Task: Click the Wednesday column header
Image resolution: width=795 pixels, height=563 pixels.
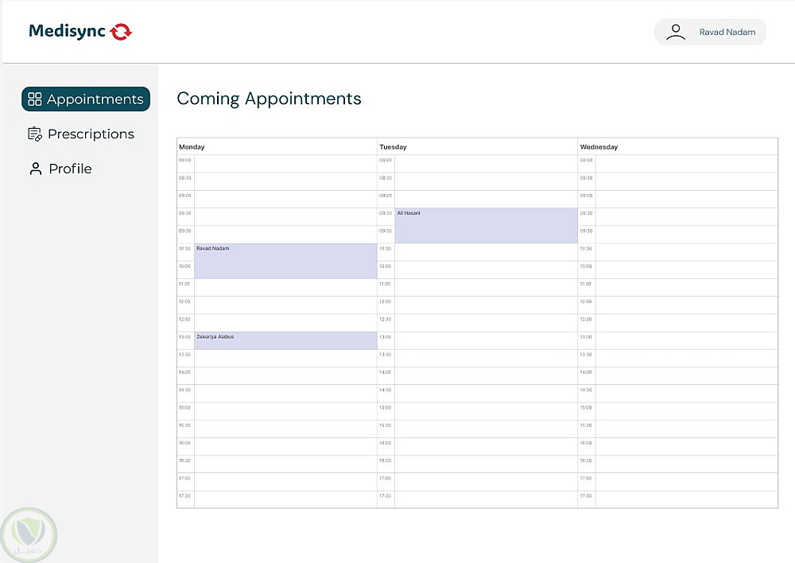Action: [x=599, y=147]
